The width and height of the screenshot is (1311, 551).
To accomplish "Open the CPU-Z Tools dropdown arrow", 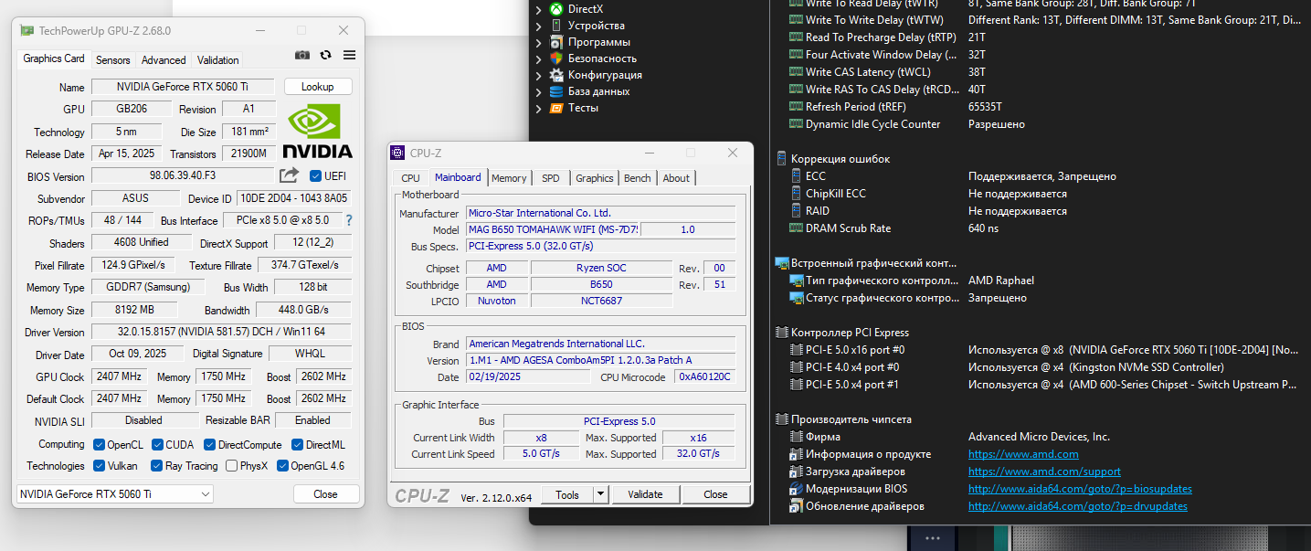I will point(600,494).
